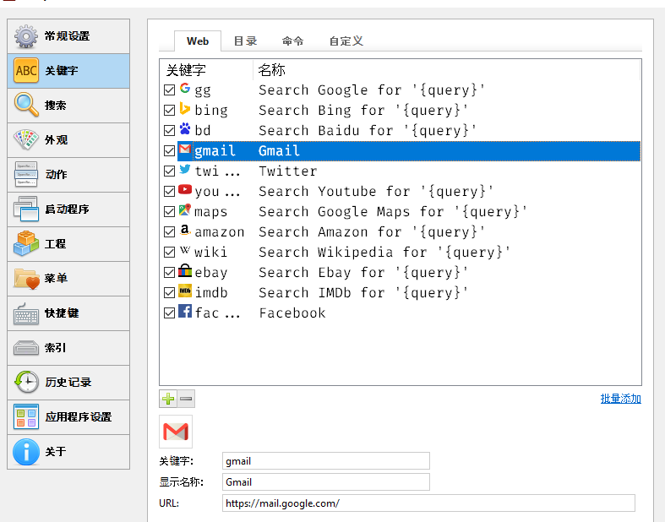Open the 搜索 magnifier section
The width and height of the screenshot is (665, 522).
(68, 106)
